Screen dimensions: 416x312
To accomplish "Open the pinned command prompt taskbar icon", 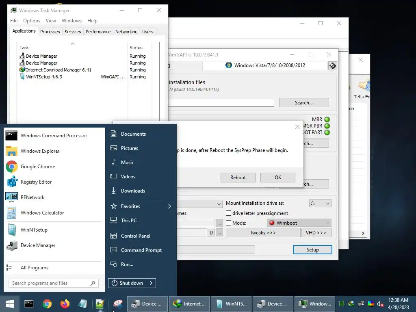I will (29, 304).
